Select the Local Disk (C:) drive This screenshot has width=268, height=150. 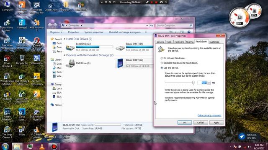coord(89,47)
